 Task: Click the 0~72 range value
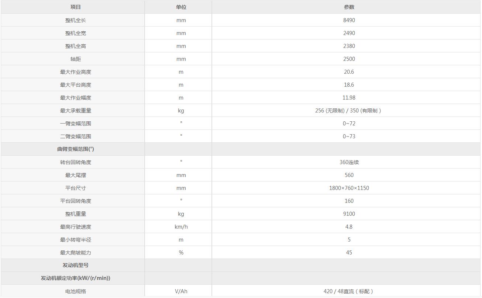coord(349,124)
